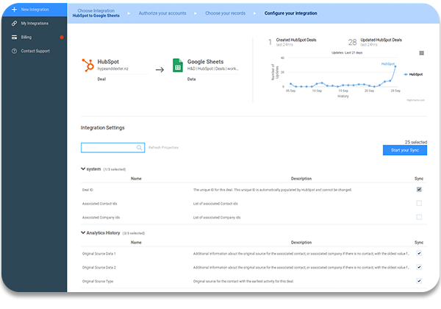Toggle Original Source Type sync checkbox
This screenshot has height=309, width=441.
pos(419,281)
